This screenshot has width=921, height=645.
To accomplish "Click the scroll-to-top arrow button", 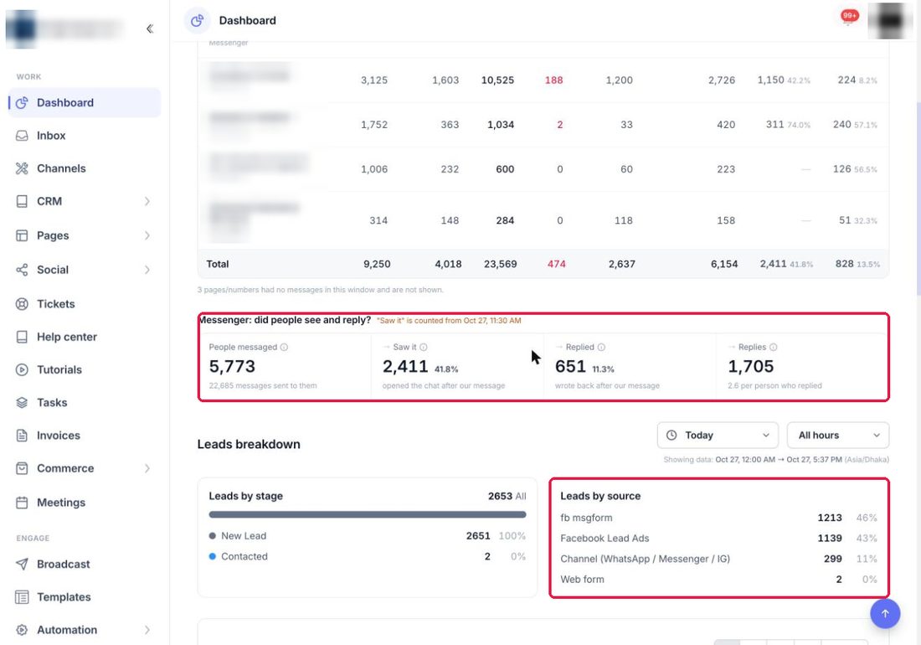I will pos(885,613).
